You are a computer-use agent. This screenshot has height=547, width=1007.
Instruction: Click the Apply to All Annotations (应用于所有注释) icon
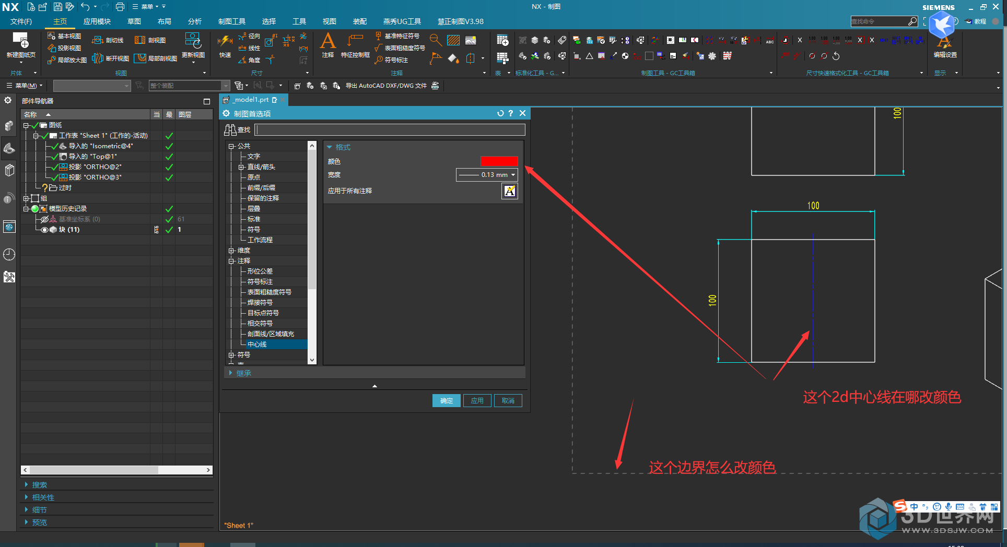(x=510, y=191)
